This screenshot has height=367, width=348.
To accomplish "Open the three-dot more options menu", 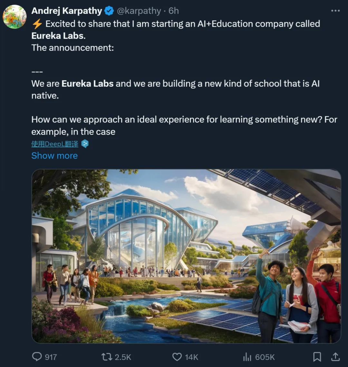I will pos(335,11).
